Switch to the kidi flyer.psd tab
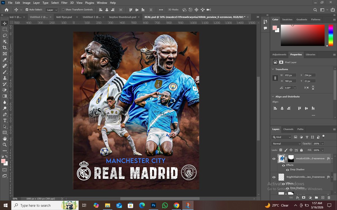This screenshot has width=337, height=210. tap(64, 17)
